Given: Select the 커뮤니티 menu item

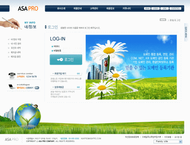Looking at the screenshot, I should [127, 8].
